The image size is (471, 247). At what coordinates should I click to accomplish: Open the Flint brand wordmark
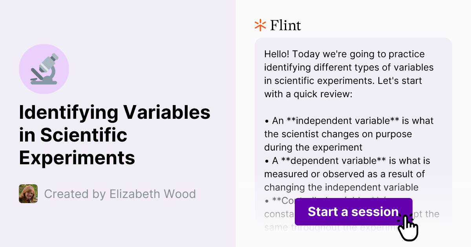click(285, 25)
